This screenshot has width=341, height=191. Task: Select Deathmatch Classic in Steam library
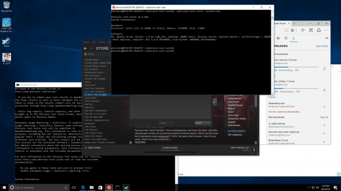(94, 73)
